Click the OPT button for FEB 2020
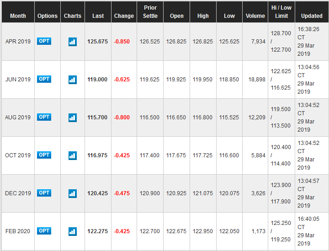The height and width of the screenshot is (251, 329). point(44,231)
